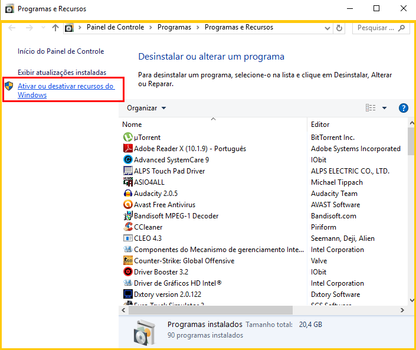This screenshot has width=416, height=350.
Task: Open Exibir atualizações instaladas link
Action: click(x=62, y=73)
